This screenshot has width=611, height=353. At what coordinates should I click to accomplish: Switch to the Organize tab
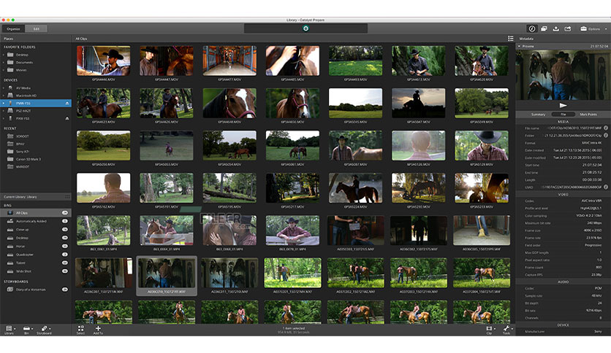(13, 28)
